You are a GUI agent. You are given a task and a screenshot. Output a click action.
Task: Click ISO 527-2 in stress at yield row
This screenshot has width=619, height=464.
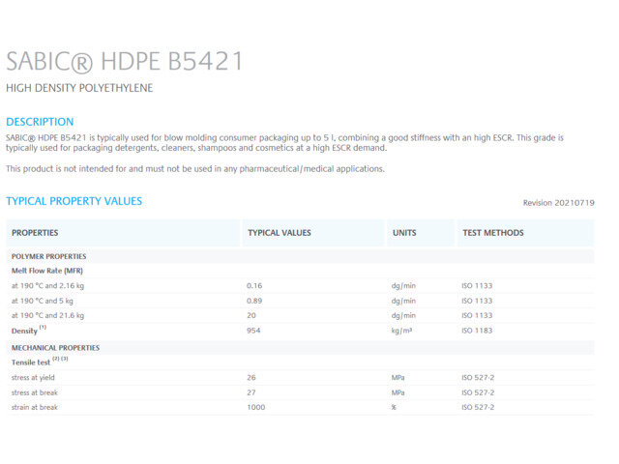[x=478, y=378]
